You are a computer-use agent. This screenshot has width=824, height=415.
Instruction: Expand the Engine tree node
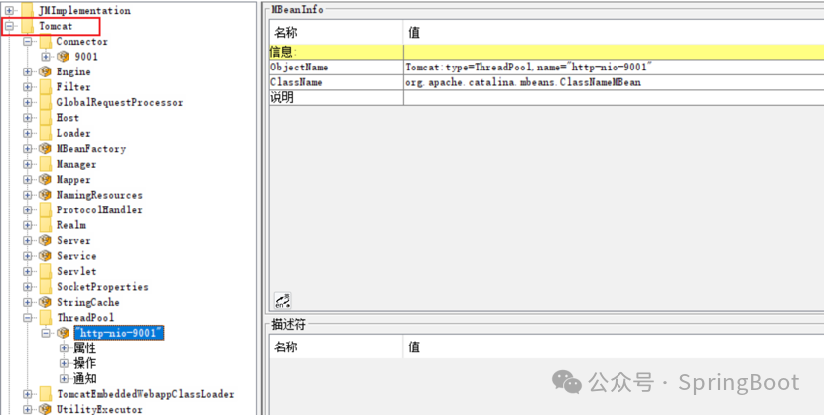pos(28,71)
